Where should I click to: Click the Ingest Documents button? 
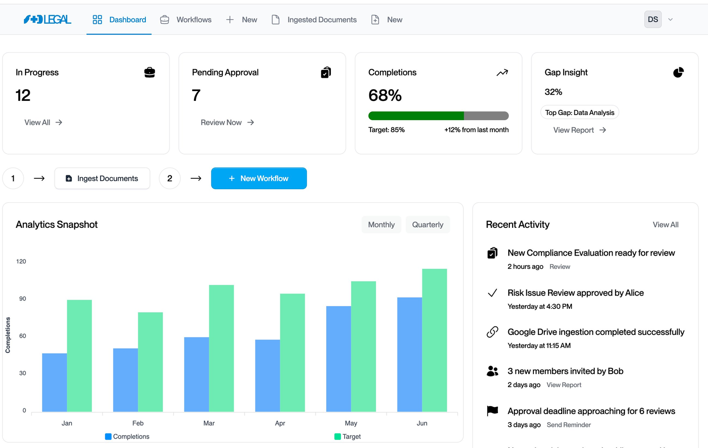(x=102, y=178)
